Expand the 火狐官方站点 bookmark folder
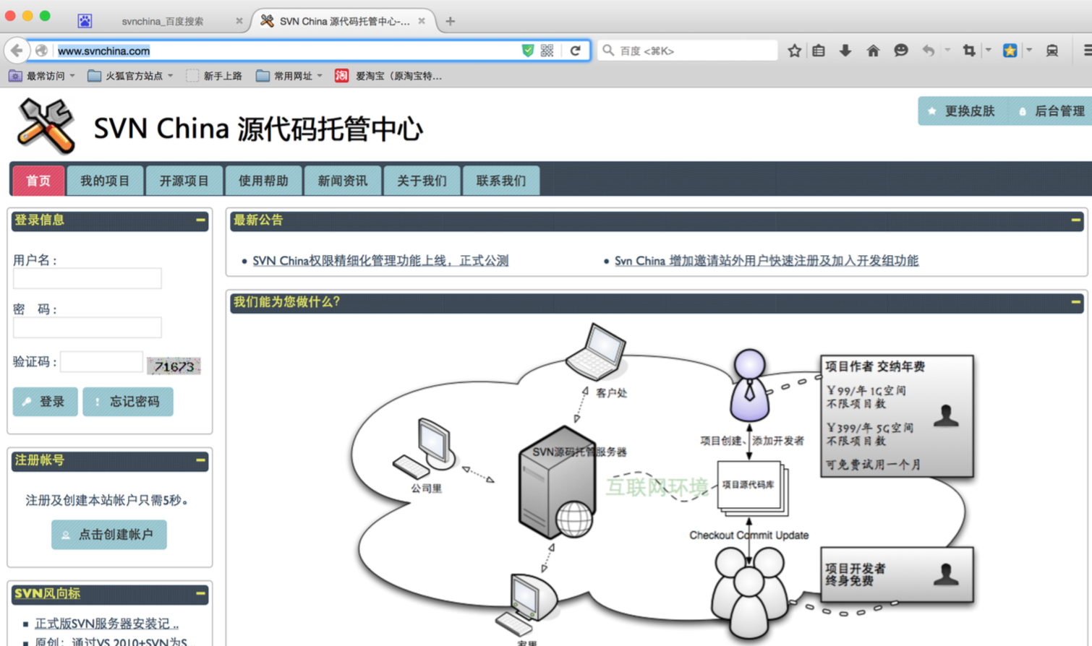 click(x=130, y=76)
